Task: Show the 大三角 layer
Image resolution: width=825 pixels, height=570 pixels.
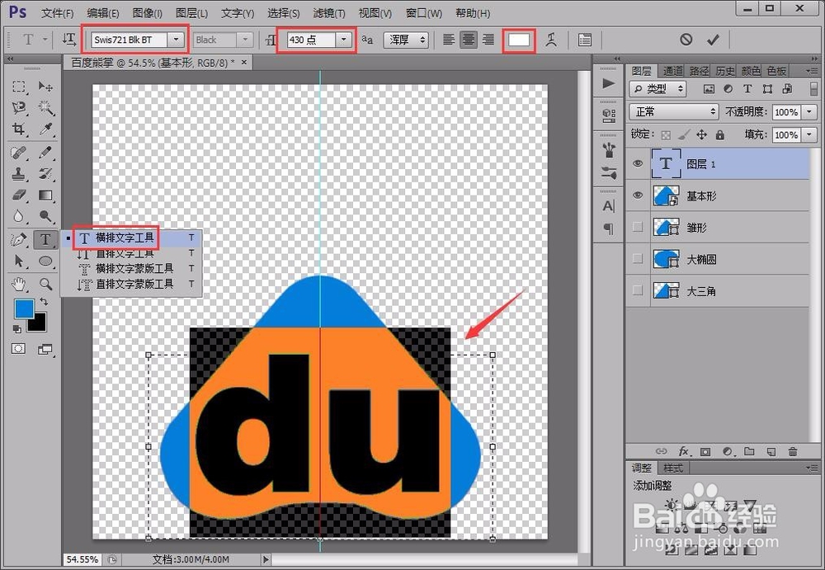Action: pyautogui.click(x=638, y=290)
